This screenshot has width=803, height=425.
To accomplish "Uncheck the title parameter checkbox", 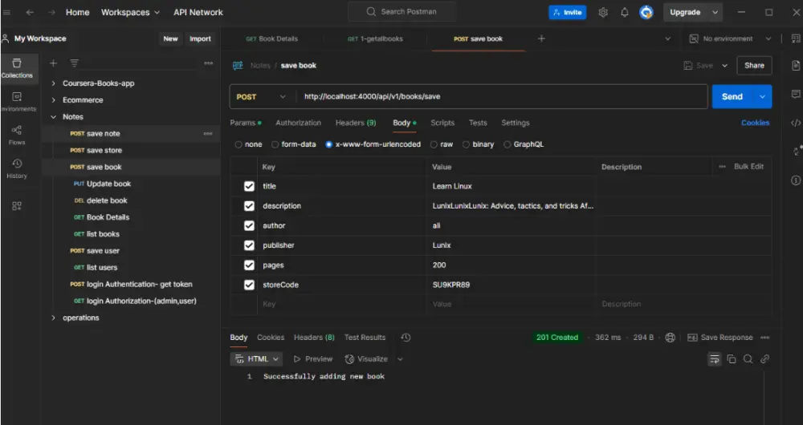I will tap(249, 186).
